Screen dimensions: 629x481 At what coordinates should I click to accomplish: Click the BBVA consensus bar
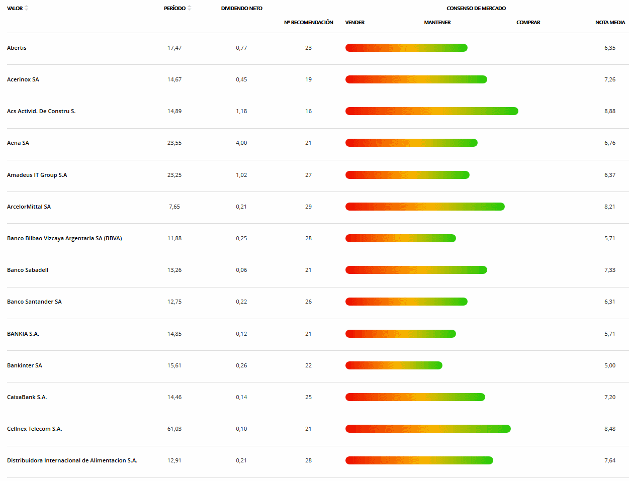pyautogui.click(x=401, y=238)
